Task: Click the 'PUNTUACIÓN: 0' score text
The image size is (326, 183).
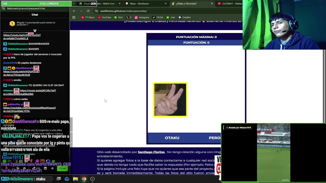Action: tap(196, 42)
